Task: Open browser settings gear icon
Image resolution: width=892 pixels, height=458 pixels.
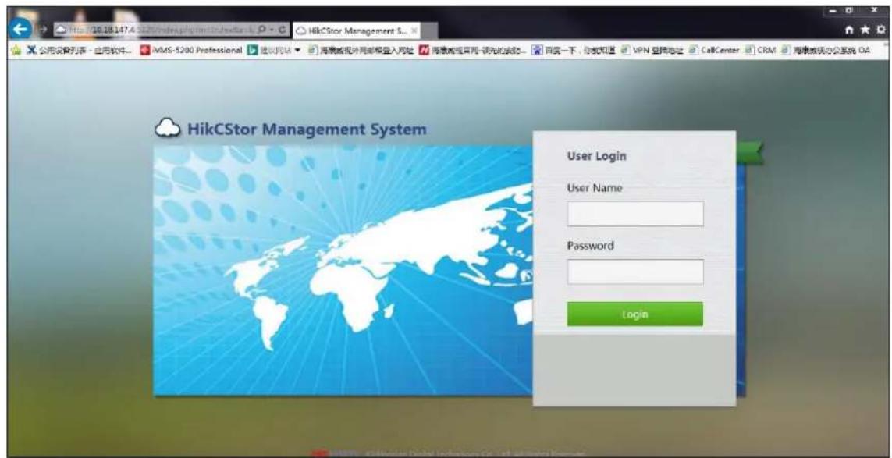Action: [x=883, y=29]
